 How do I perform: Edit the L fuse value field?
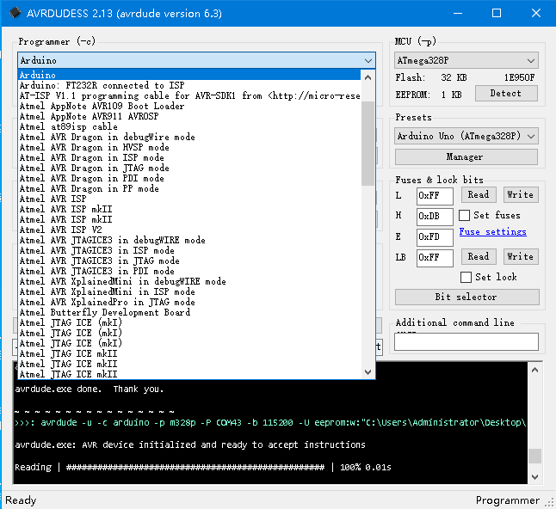(x=435, y=196)
